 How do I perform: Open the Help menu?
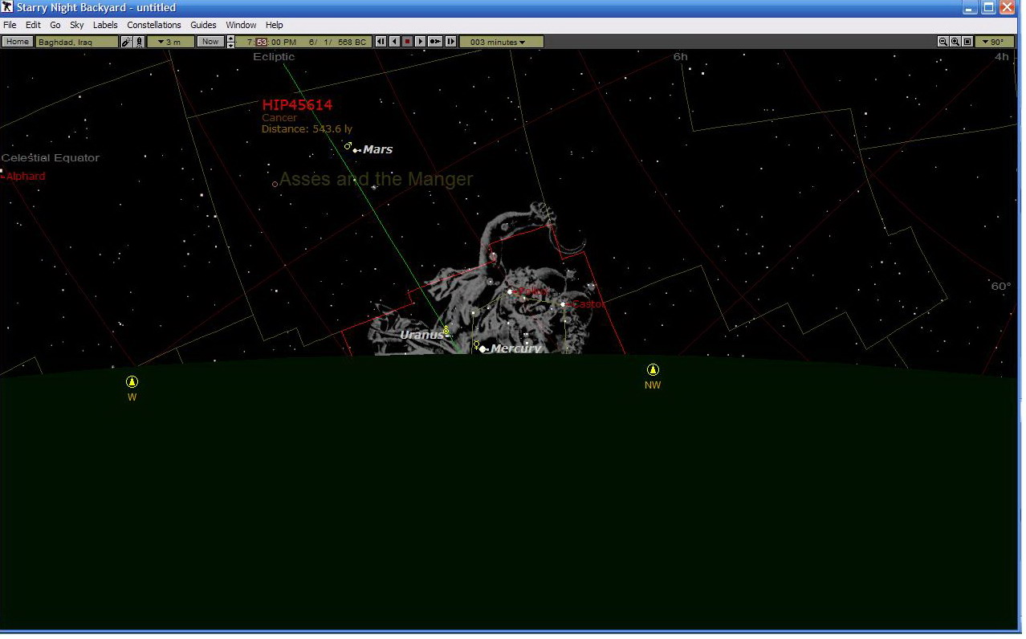pos(275,25)
